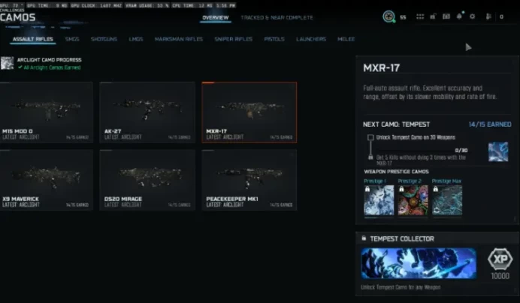This screenshot has height=303, width=520.
Task: Select the Melee category tab
Action: coord(346,39)
